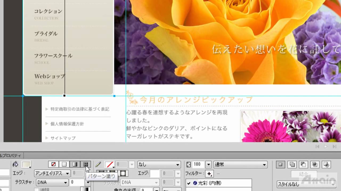Open info for 光彩 (内側) filter
This screenshot has width=341, height=191.
pos(195,183)
